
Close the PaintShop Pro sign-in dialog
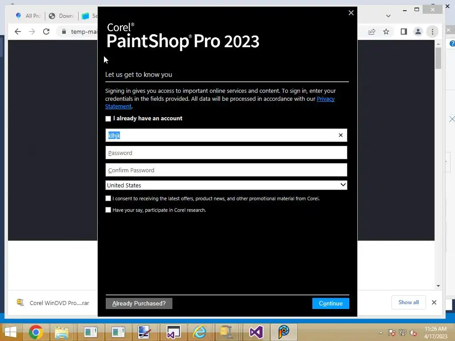[351, 13]
